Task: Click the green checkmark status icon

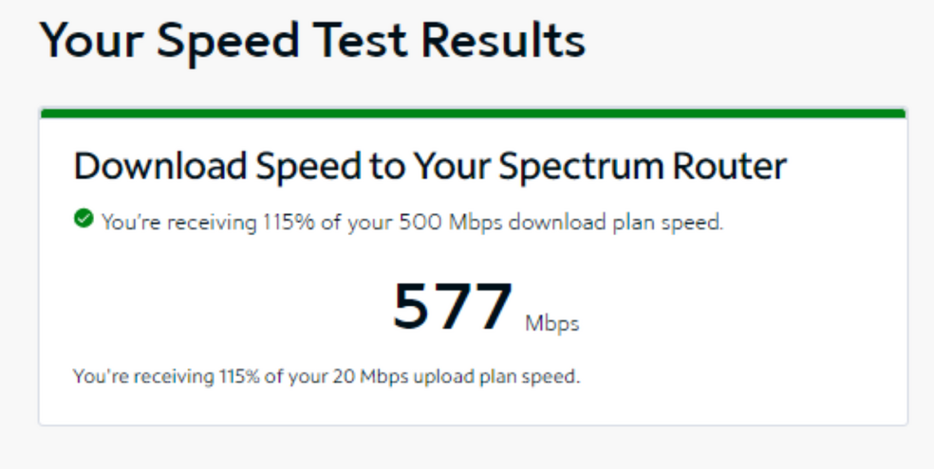Action: (x=84, y=218)
